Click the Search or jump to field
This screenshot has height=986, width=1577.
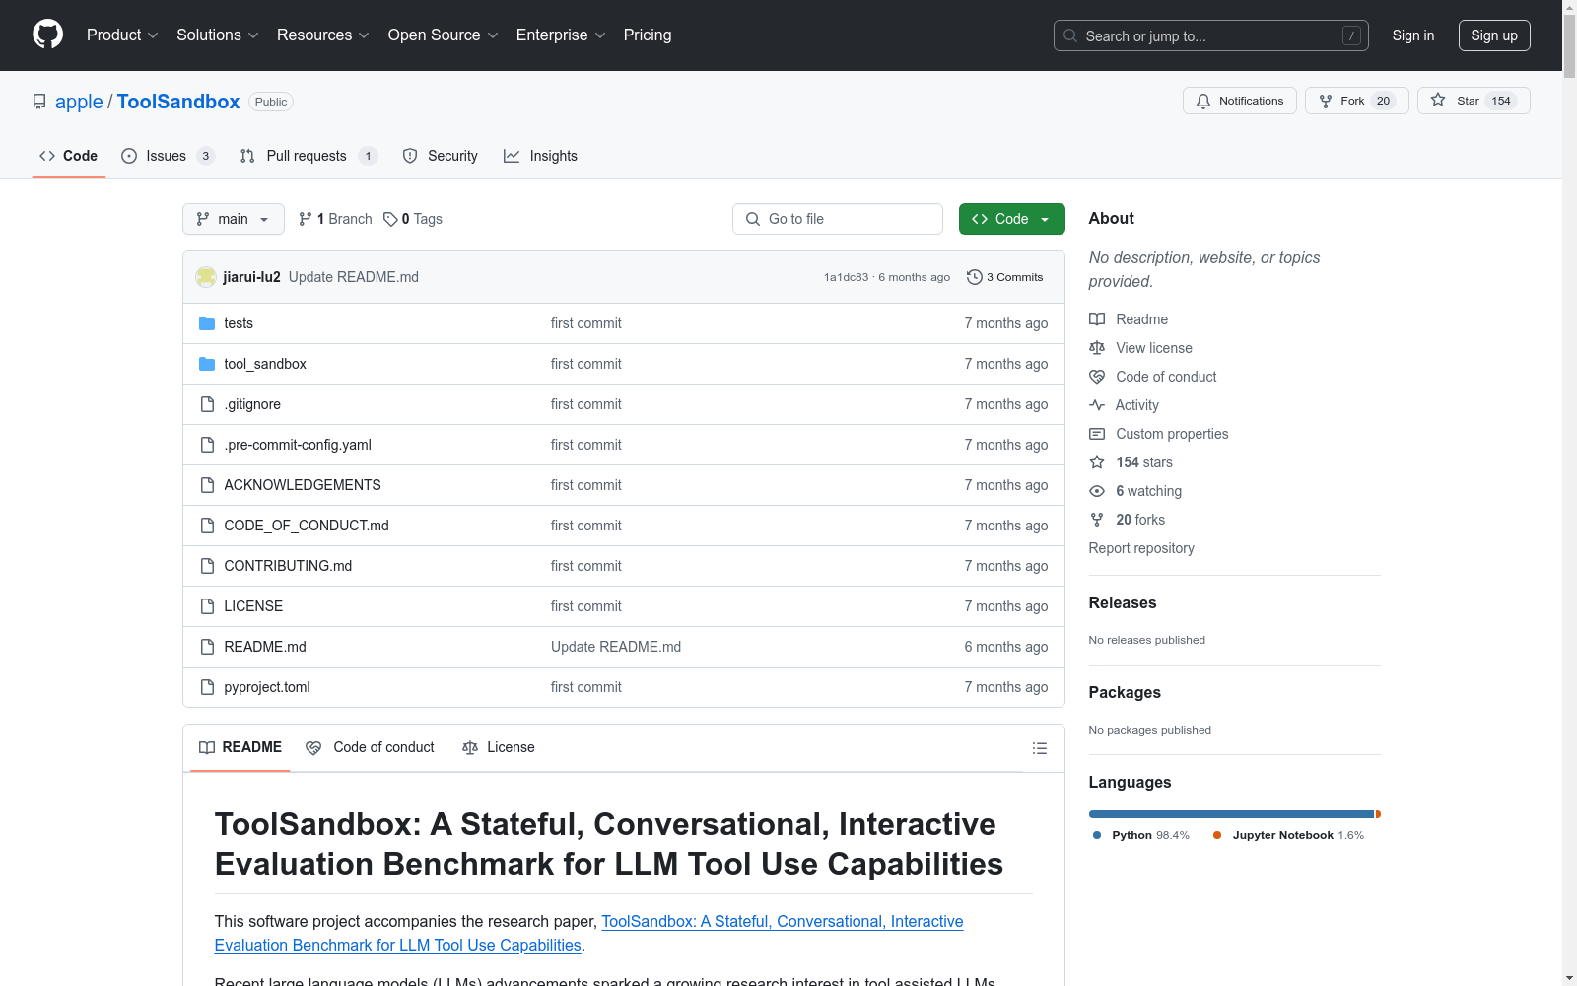[1211, 35]
